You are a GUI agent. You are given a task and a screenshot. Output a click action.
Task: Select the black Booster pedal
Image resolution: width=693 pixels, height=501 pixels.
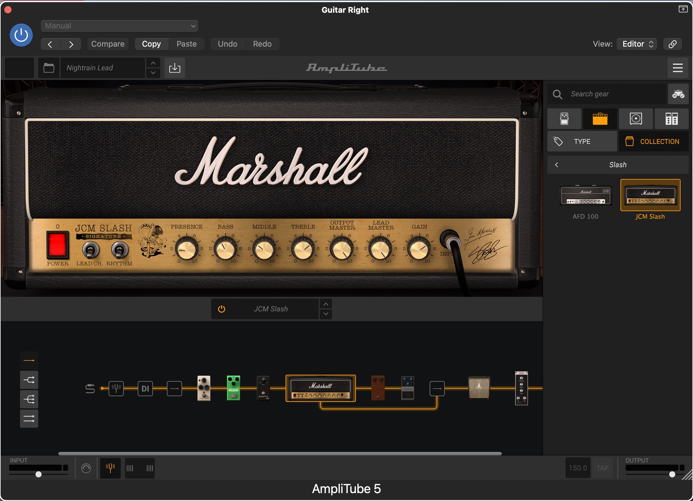263,388
